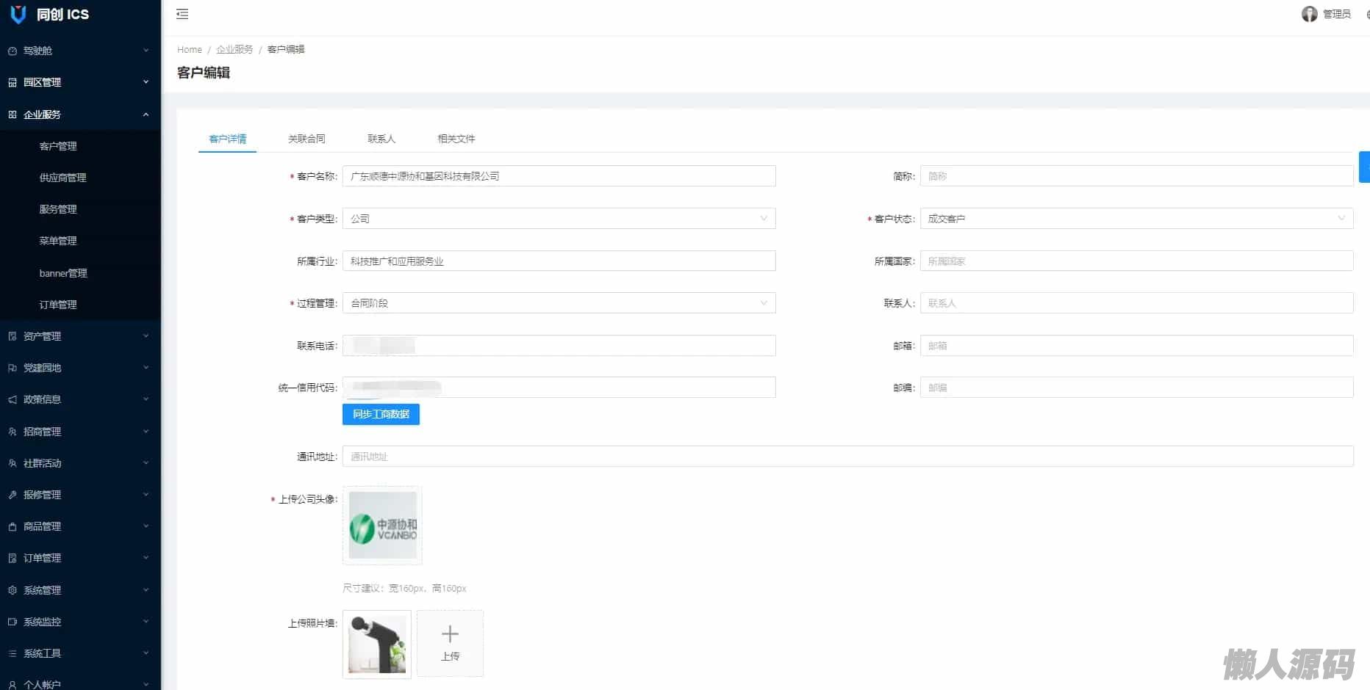Click the 同创 ICS logo icon
This screenshot has height=690, width=1370.
(18, 15)
